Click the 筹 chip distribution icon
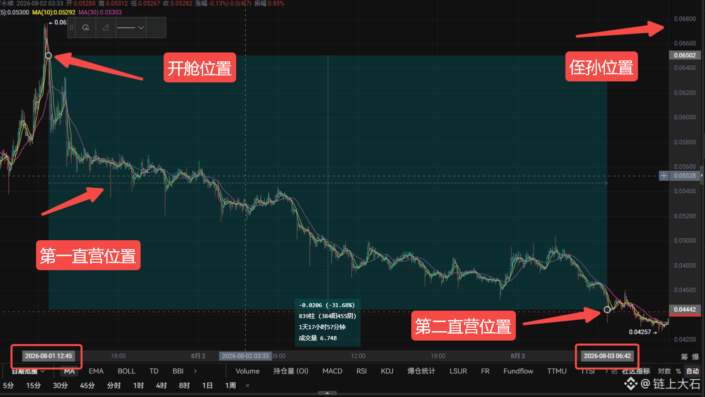This screenshot has width=705, height=397. [x=684, y=357]
